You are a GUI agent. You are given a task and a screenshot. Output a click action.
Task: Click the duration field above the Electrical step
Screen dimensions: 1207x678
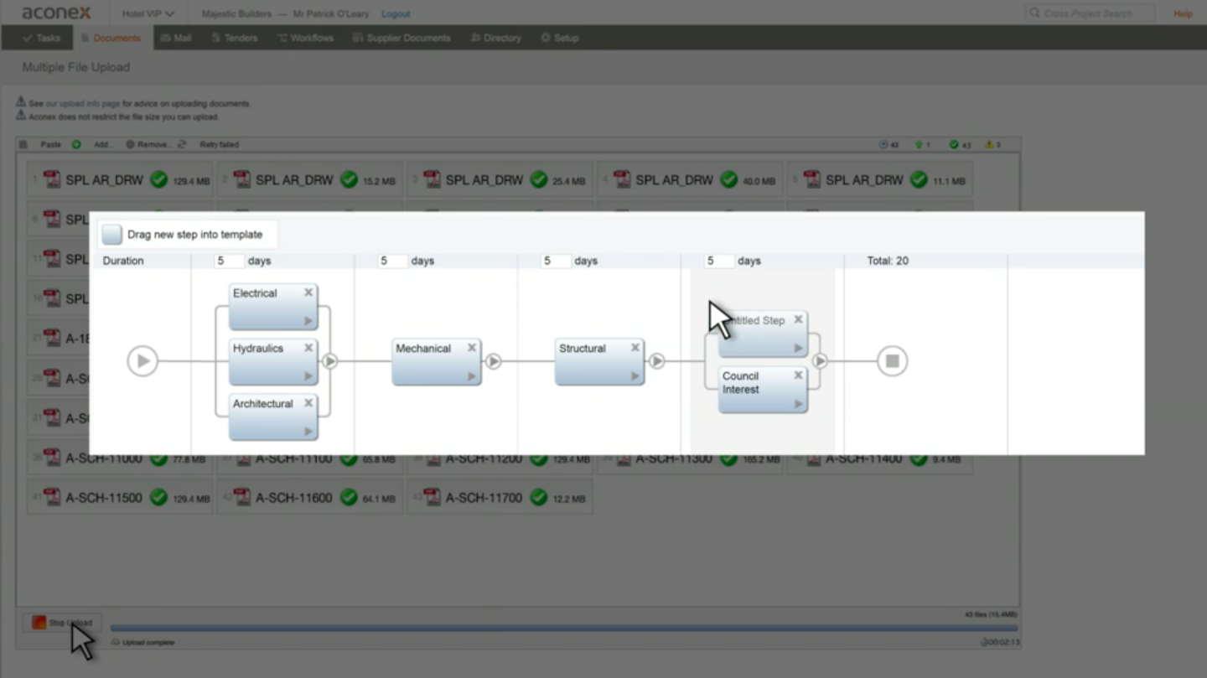click(x=229, y=261)
